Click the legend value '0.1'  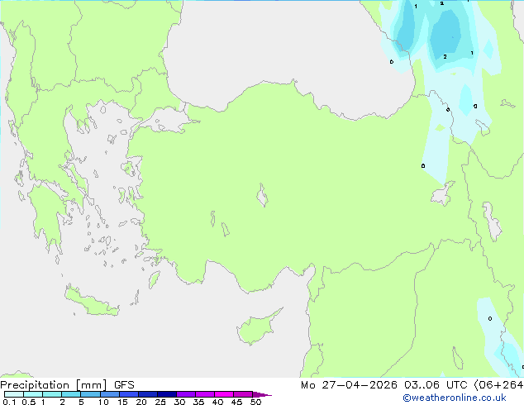point(9,402)
